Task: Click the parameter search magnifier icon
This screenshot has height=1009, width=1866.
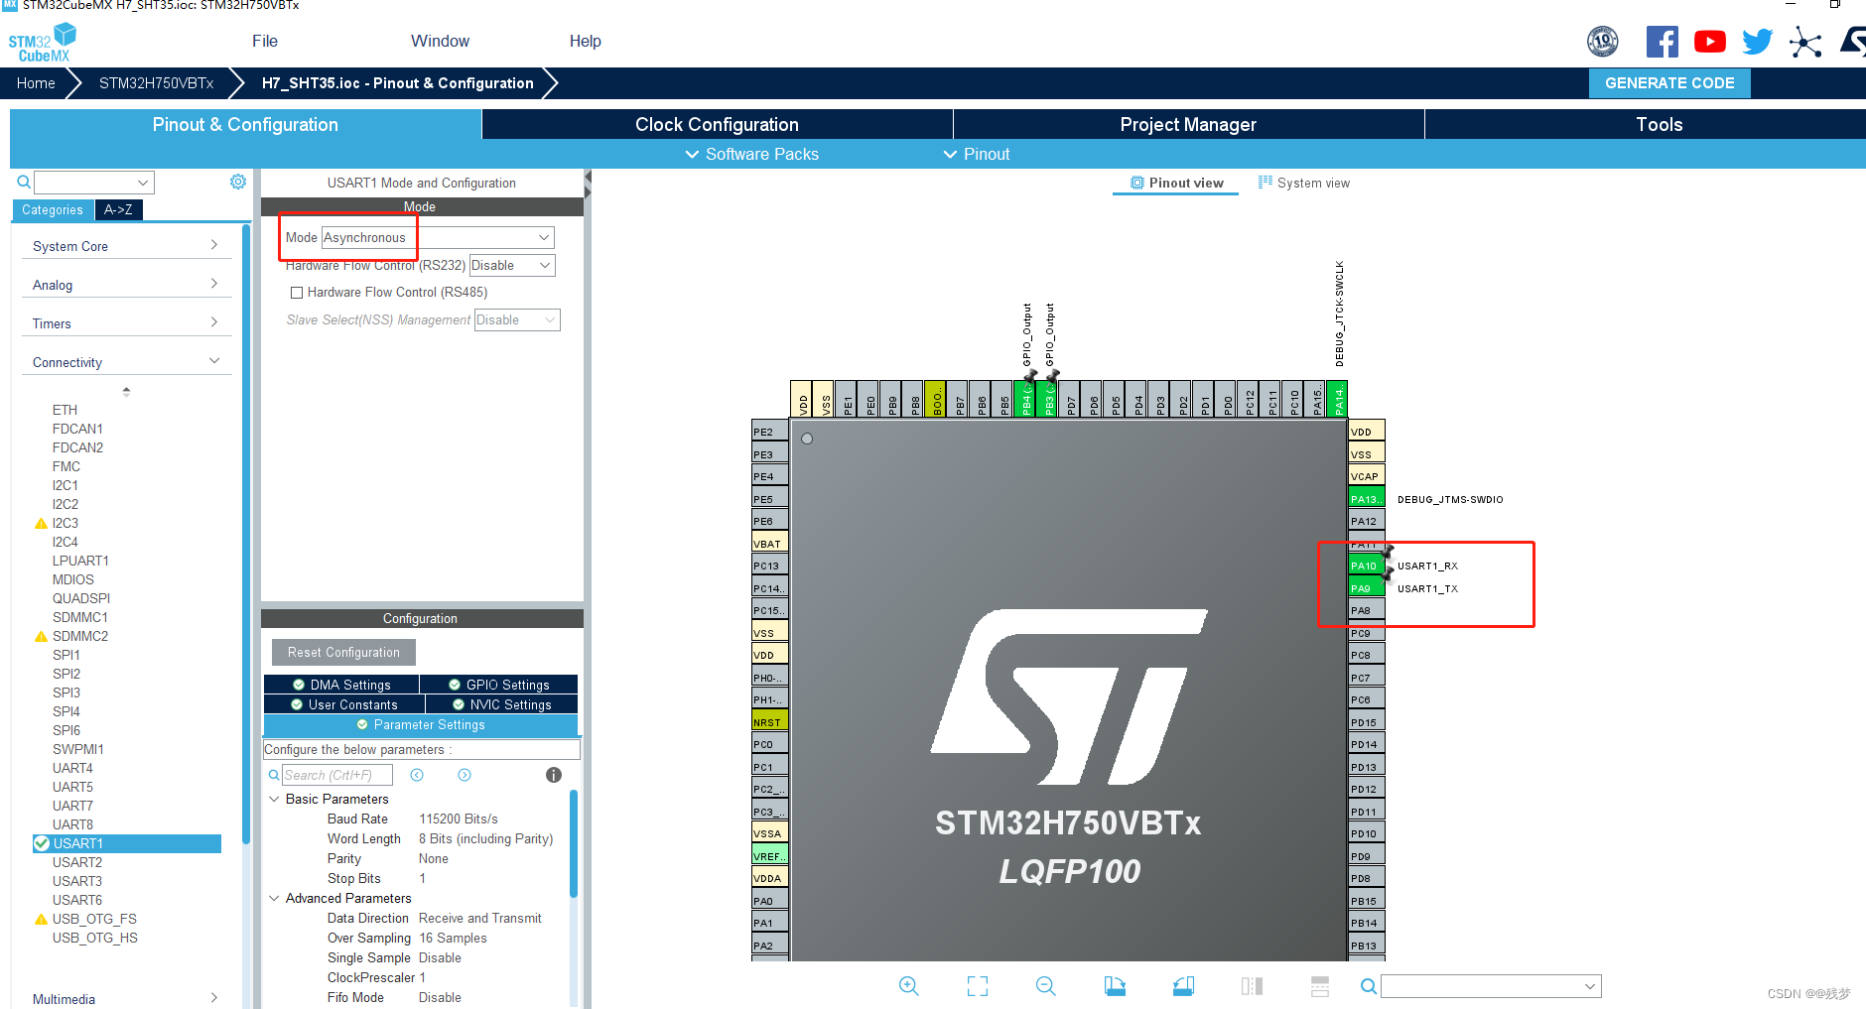Action: coord(274,775)
